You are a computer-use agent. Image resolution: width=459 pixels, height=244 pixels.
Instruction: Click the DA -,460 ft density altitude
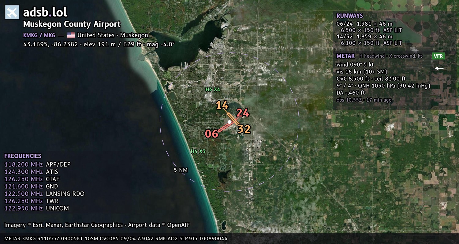pos(351,93)
